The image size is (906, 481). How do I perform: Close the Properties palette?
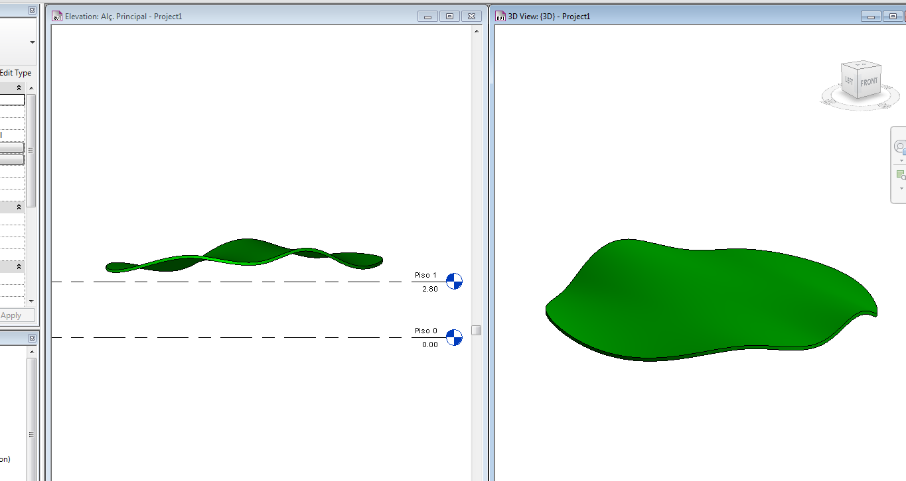tap(32, 11)
